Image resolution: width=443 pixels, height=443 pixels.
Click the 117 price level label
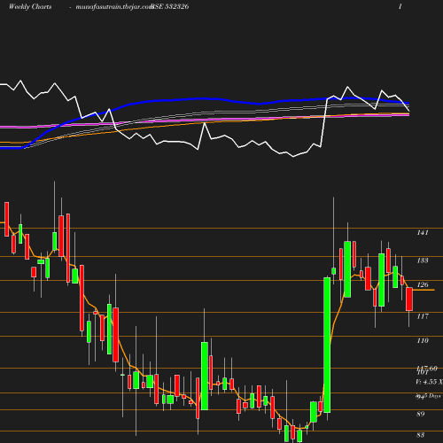click(423, 316)
